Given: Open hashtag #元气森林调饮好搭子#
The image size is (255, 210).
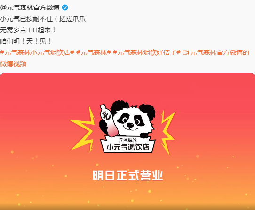Looking at the screenshot, I should click(147, 52).
